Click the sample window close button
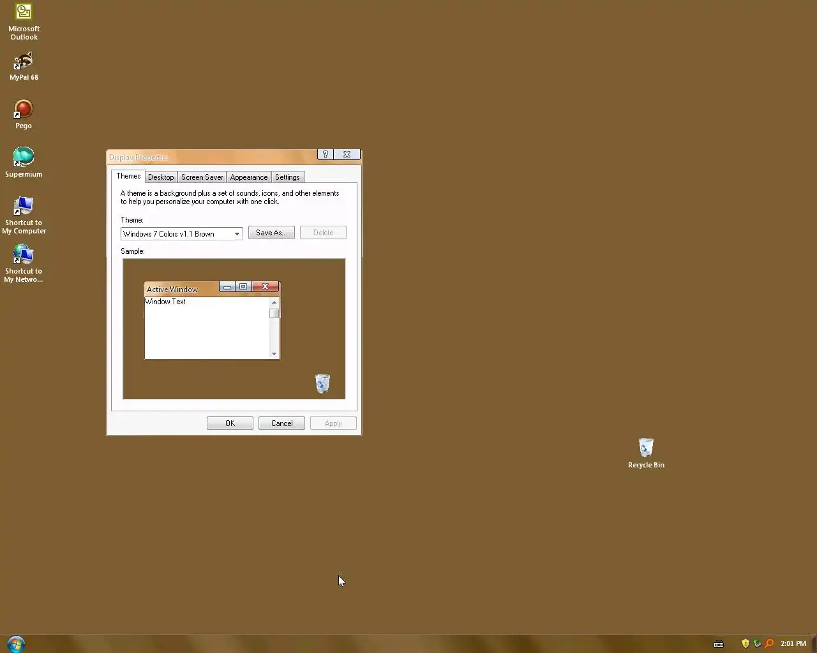 pyautogui.click(x=265, y=286)
